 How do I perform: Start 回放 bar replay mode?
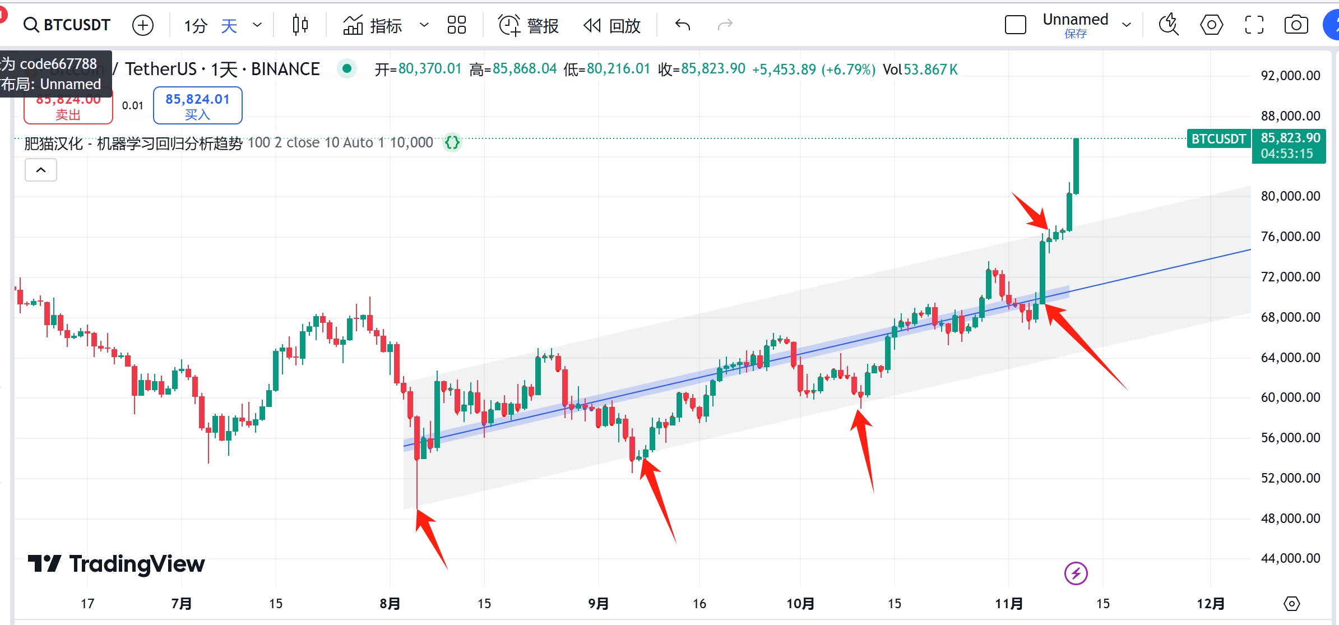[612, 25]
